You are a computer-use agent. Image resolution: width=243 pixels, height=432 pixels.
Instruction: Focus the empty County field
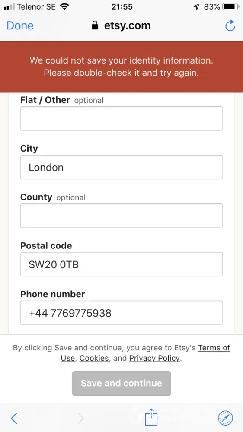(x=121, y=216)
